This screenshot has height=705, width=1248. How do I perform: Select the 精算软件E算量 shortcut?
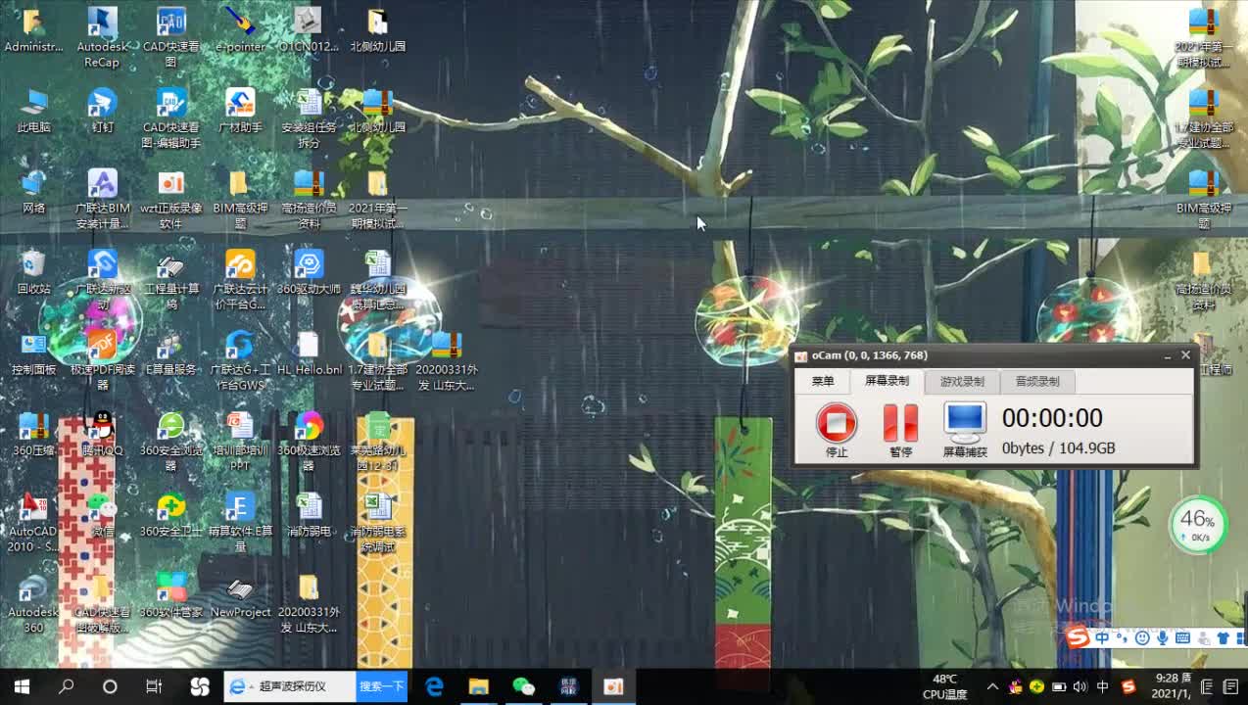tap(240, 523)
